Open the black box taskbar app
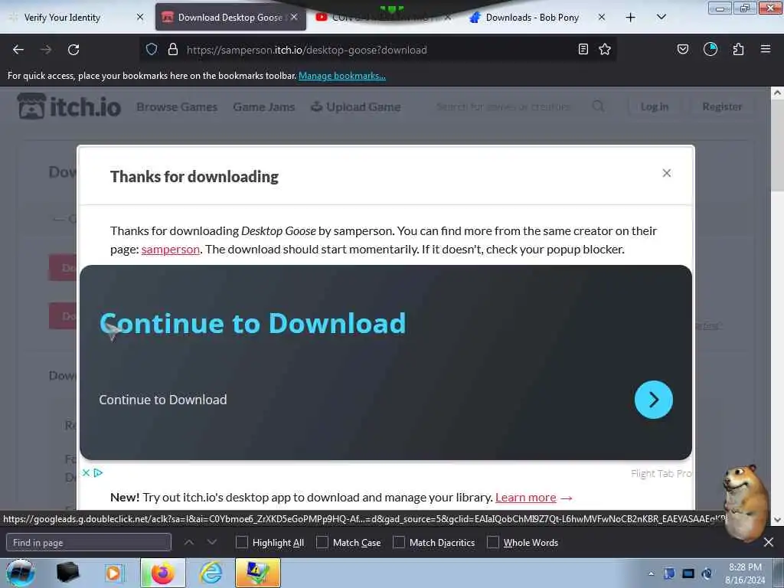 (x=67, y=573)
